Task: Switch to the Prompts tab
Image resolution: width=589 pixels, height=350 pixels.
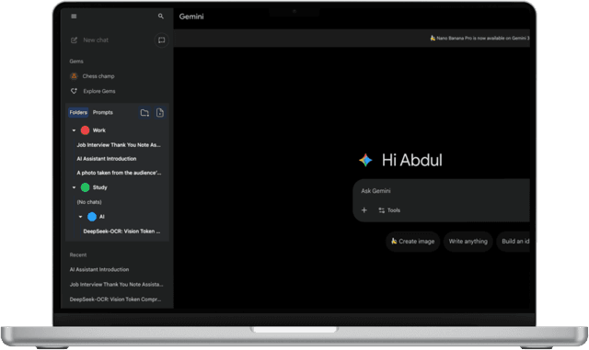Action: 102,113
